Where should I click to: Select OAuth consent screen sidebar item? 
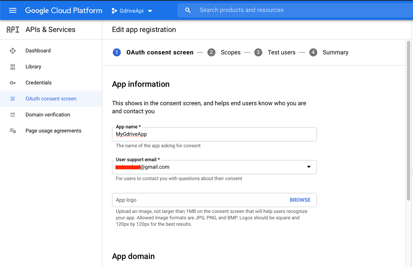(51, 99)
